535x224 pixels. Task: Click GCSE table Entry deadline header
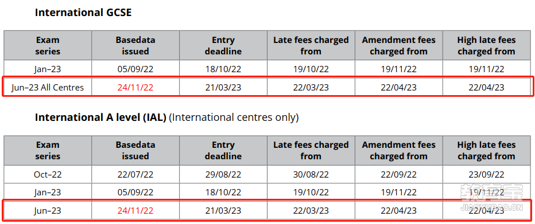[x=223, y=46]
